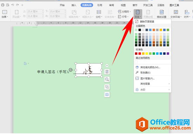Choose 图片背景(P)... option
The image size is (193, 134).
click(x=152, y=78)
